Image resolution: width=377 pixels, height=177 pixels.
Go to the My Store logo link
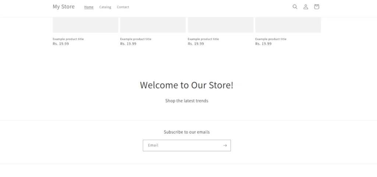64,7
